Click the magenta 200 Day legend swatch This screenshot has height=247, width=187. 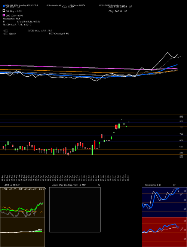click(4, 15)
